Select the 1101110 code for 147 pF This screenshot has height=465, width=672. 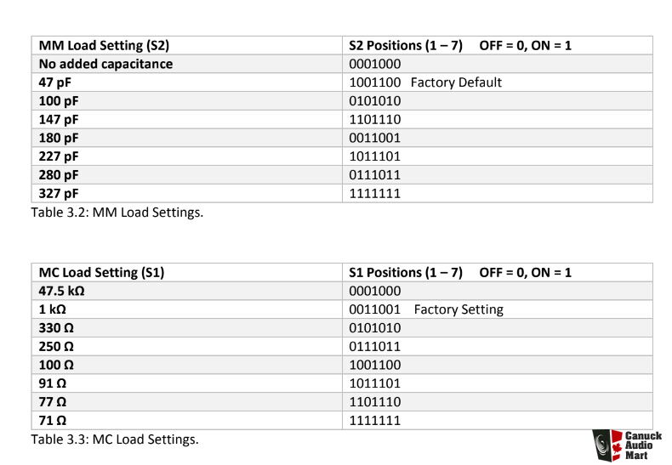[374, 120]
